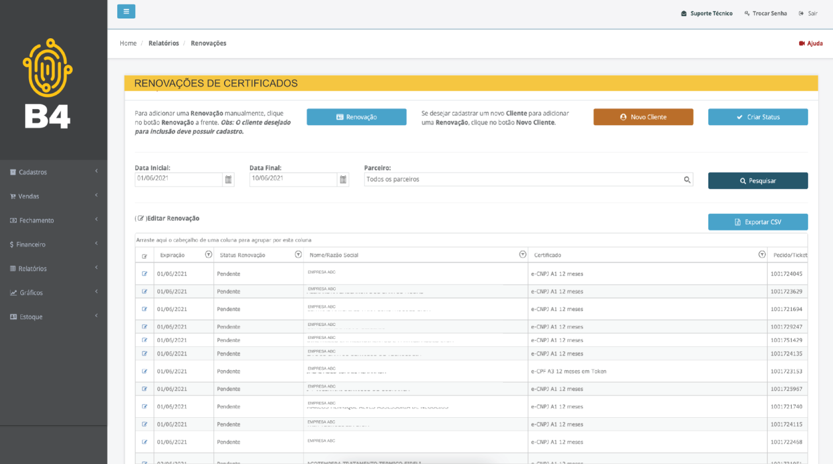Screen dimensions: 833x464
Task: Click the Pesquisar button
Action: (758, 181)
